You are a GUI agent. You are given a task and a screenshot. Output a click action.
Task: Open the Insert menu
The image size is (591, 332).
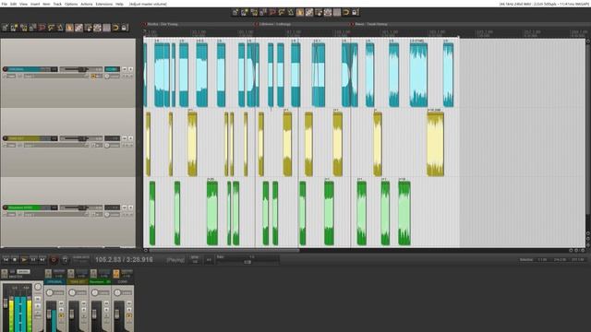point(35,4)
